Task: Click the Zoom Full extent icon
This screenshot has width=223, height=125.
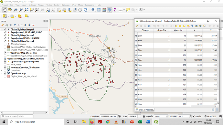Action: point(26,10)
